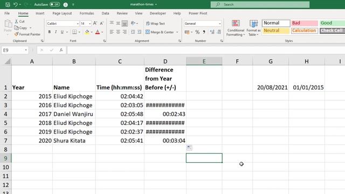Open Font group dialog launcher
345x194 pixels.
(105, 41)
